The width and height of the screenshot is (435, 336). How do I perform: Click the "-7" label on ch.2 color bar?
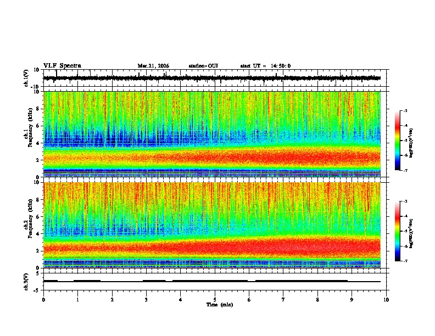coord(405,261)
